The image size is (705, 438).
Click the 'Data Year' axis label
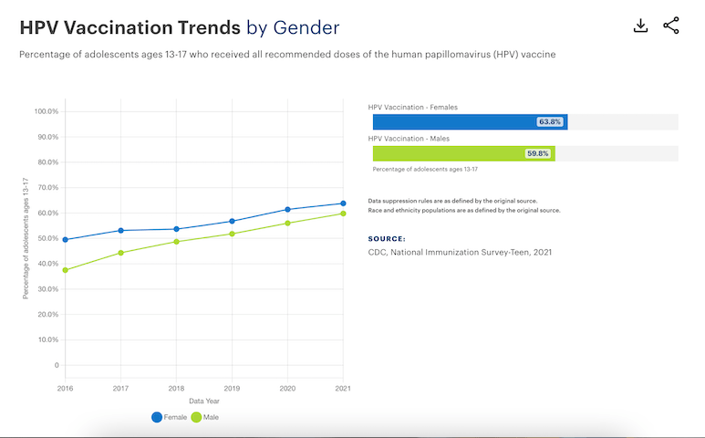tap(204, 401)
